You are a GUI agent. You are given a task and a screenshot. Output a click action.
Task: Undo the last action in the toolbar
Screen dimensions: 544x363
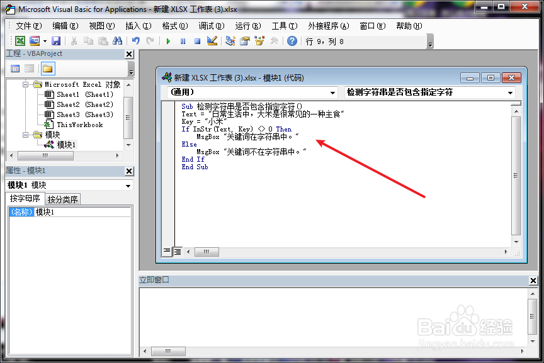(x=135, y=41)
